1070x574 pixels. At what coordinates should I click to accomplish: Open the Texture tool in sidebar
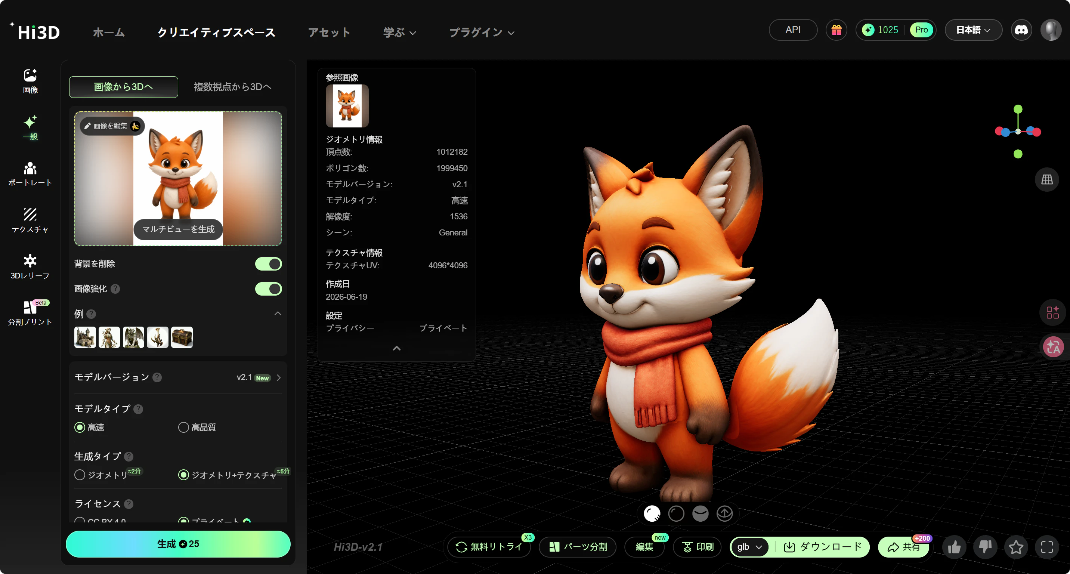pyautogui.click(x=30, y=220)
